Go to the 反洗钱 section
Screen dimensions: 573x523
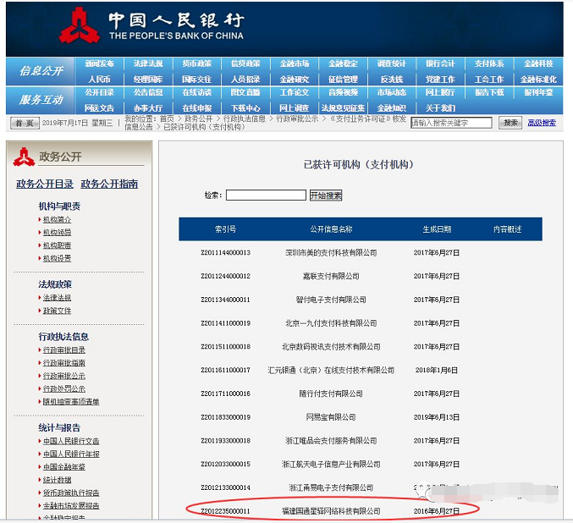click(x=392, y=80)
